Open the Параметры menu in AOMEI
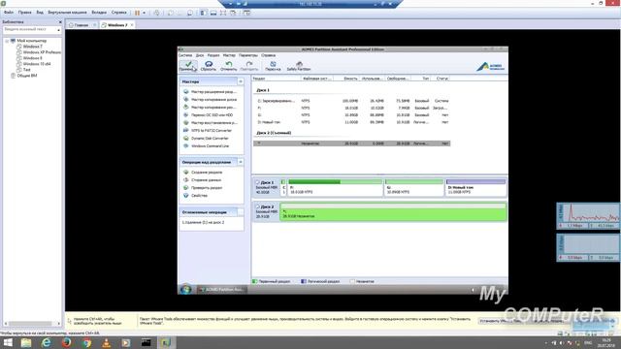621x349 pixels. coord(248,55)
